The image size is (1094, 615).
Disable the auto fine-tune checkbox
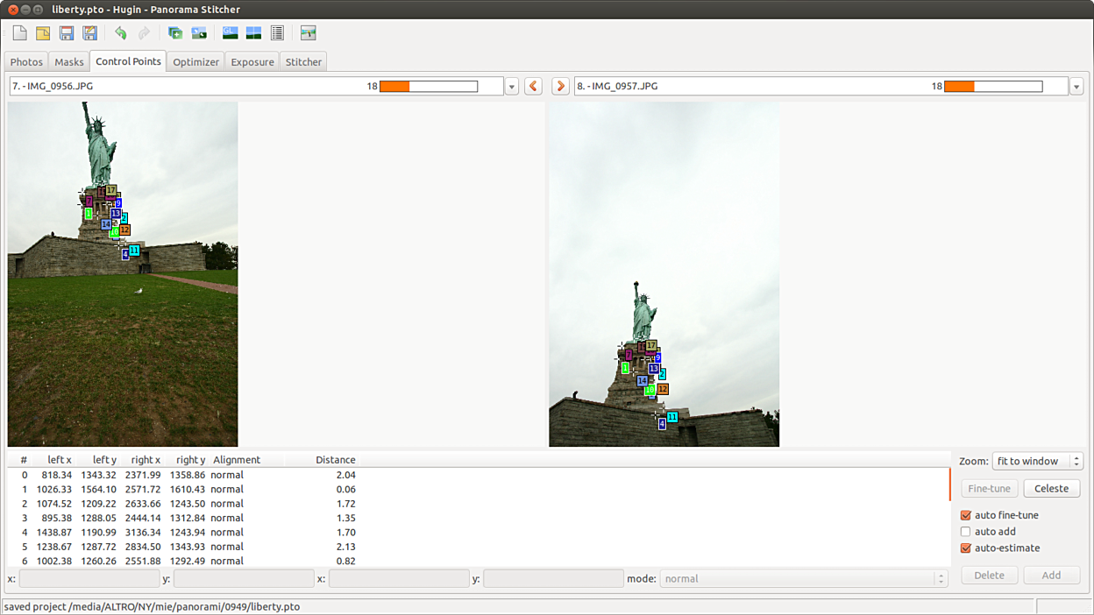pos(966,515)
